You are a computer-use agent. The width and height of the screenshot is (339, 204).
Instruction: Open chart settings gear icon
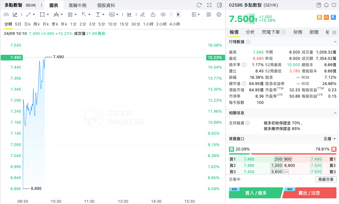[x=219, y=14]
